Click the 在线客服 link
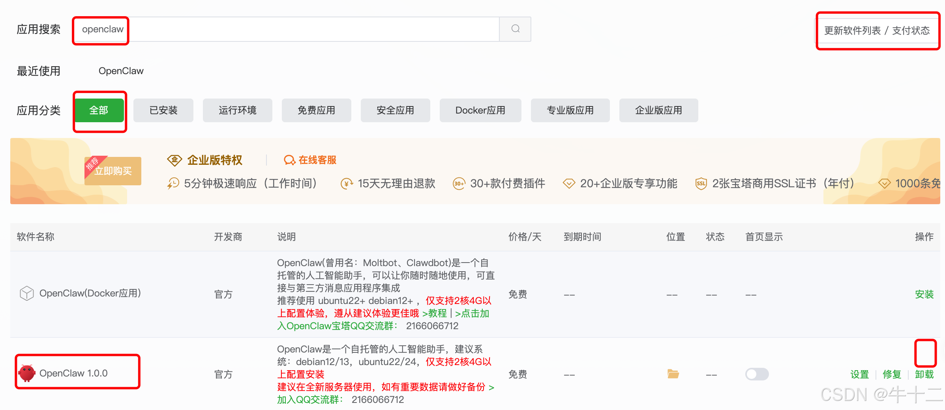The height and width of the screenshot is (410, 945). [317, 160]
